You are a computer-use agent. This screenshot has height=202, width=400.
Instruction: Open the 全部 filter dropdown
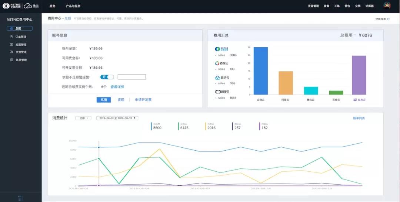point(83,118)
